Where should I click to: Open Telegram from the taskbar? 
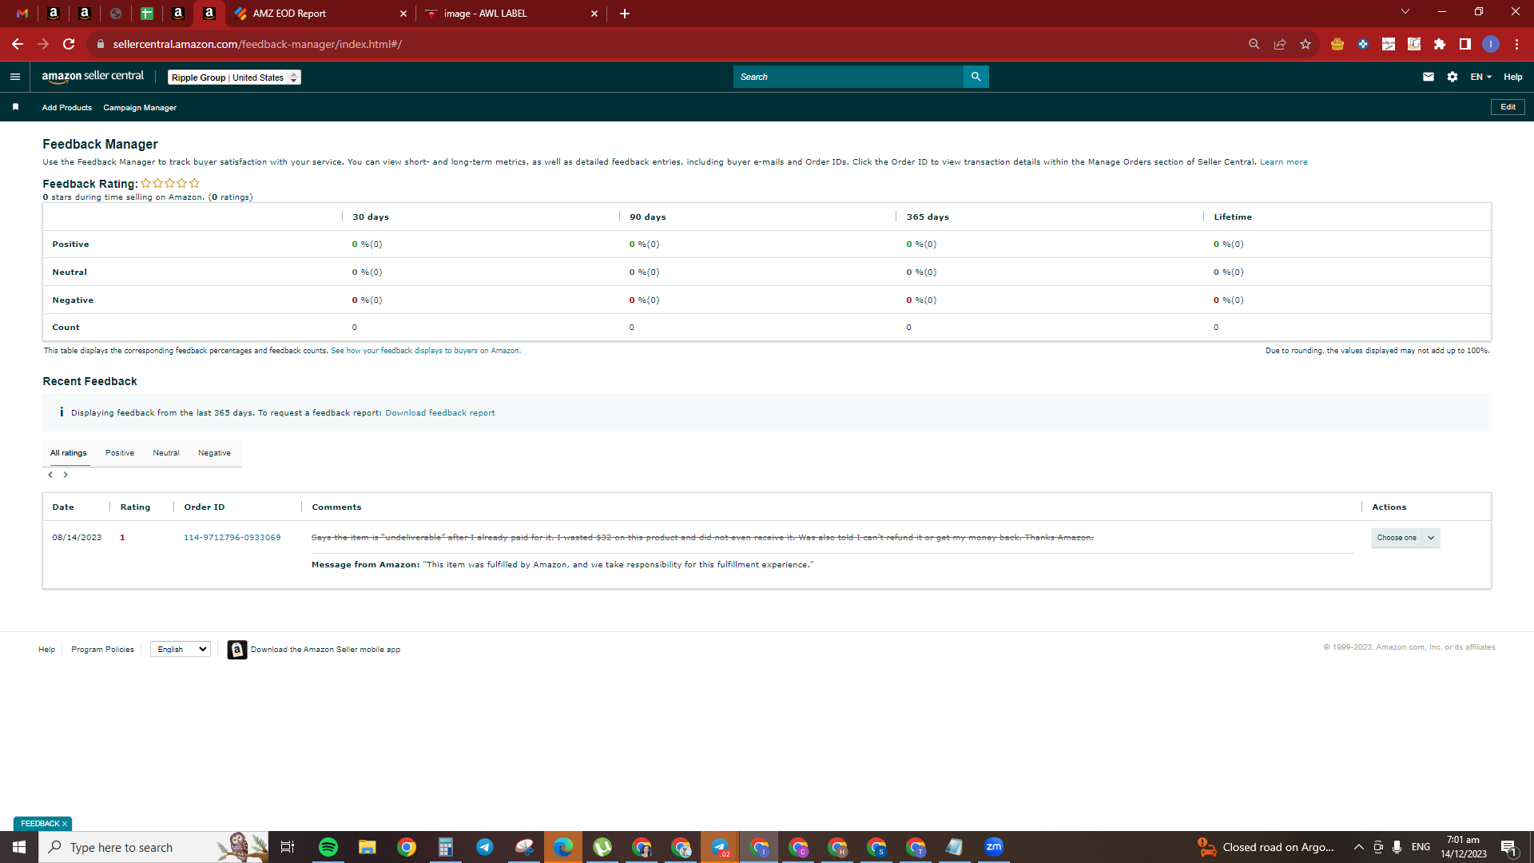(485, 847)
